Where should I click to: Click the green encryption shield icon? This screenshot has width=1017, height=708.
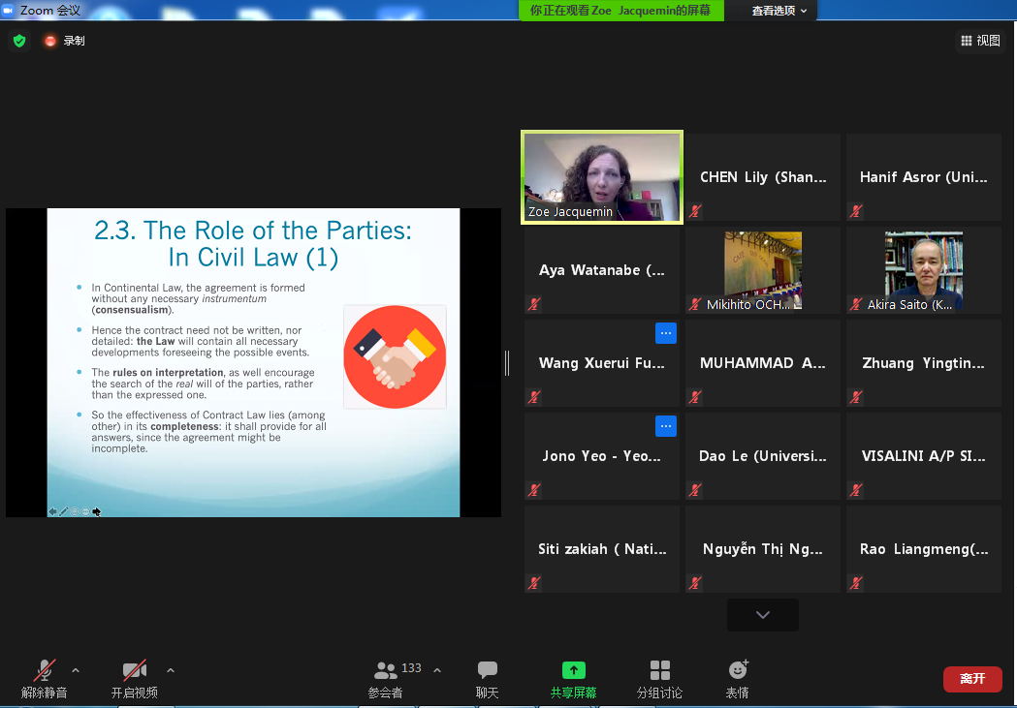coord(19,41)
